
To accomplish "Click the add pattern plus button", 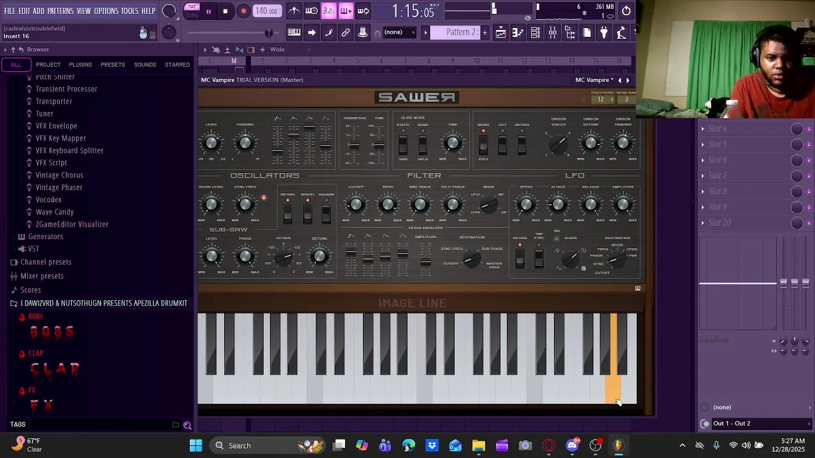I will point(485,32).
